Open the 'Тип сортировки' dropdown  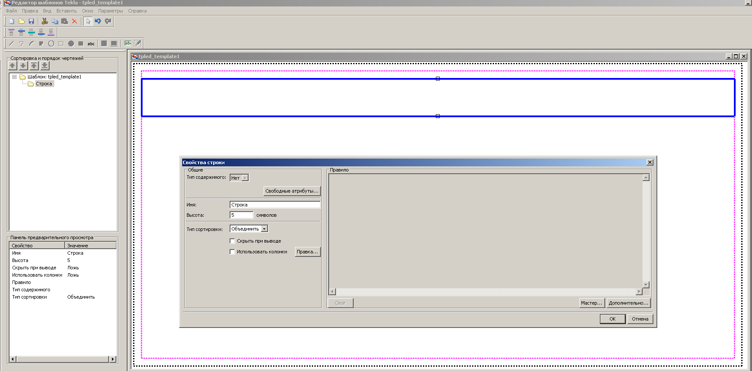264,229
